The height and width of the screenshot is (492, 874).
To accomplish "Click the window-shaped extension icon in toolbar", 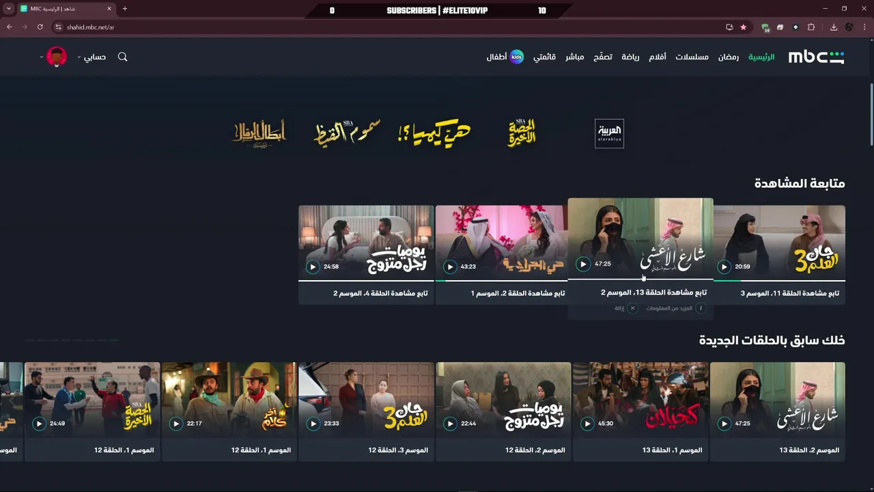I will pos(780,27).
